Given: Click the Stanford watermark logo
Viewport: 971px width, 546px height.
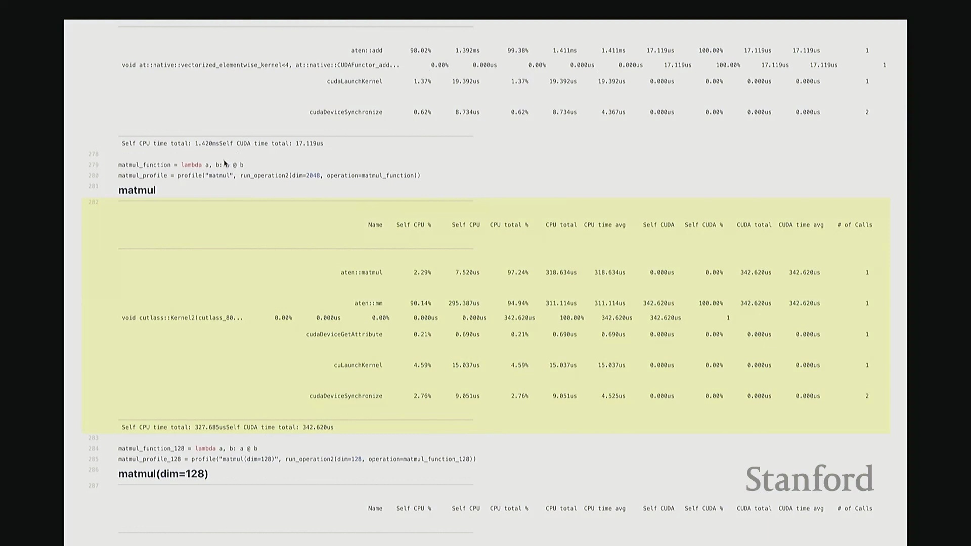Looking at the screenshot, I should 809,479.
